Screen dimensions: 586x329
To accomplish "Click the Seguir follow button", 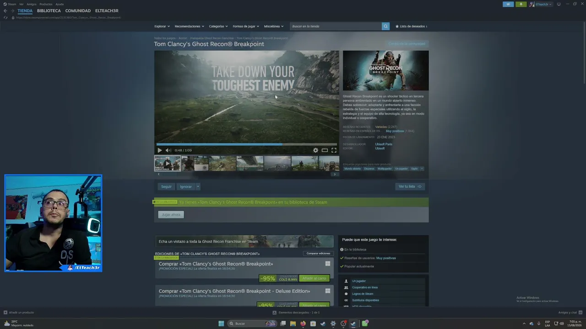I will [166, 186].
